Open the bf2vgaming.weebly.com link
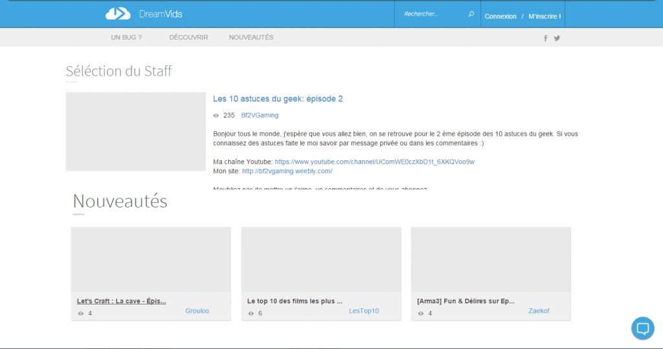The width and height of the screenshot is (663, 349). [287, 171]
